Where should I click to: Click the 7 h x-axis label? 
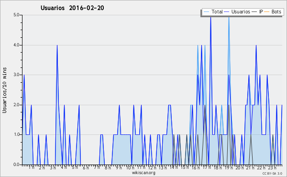pos(97,167)
